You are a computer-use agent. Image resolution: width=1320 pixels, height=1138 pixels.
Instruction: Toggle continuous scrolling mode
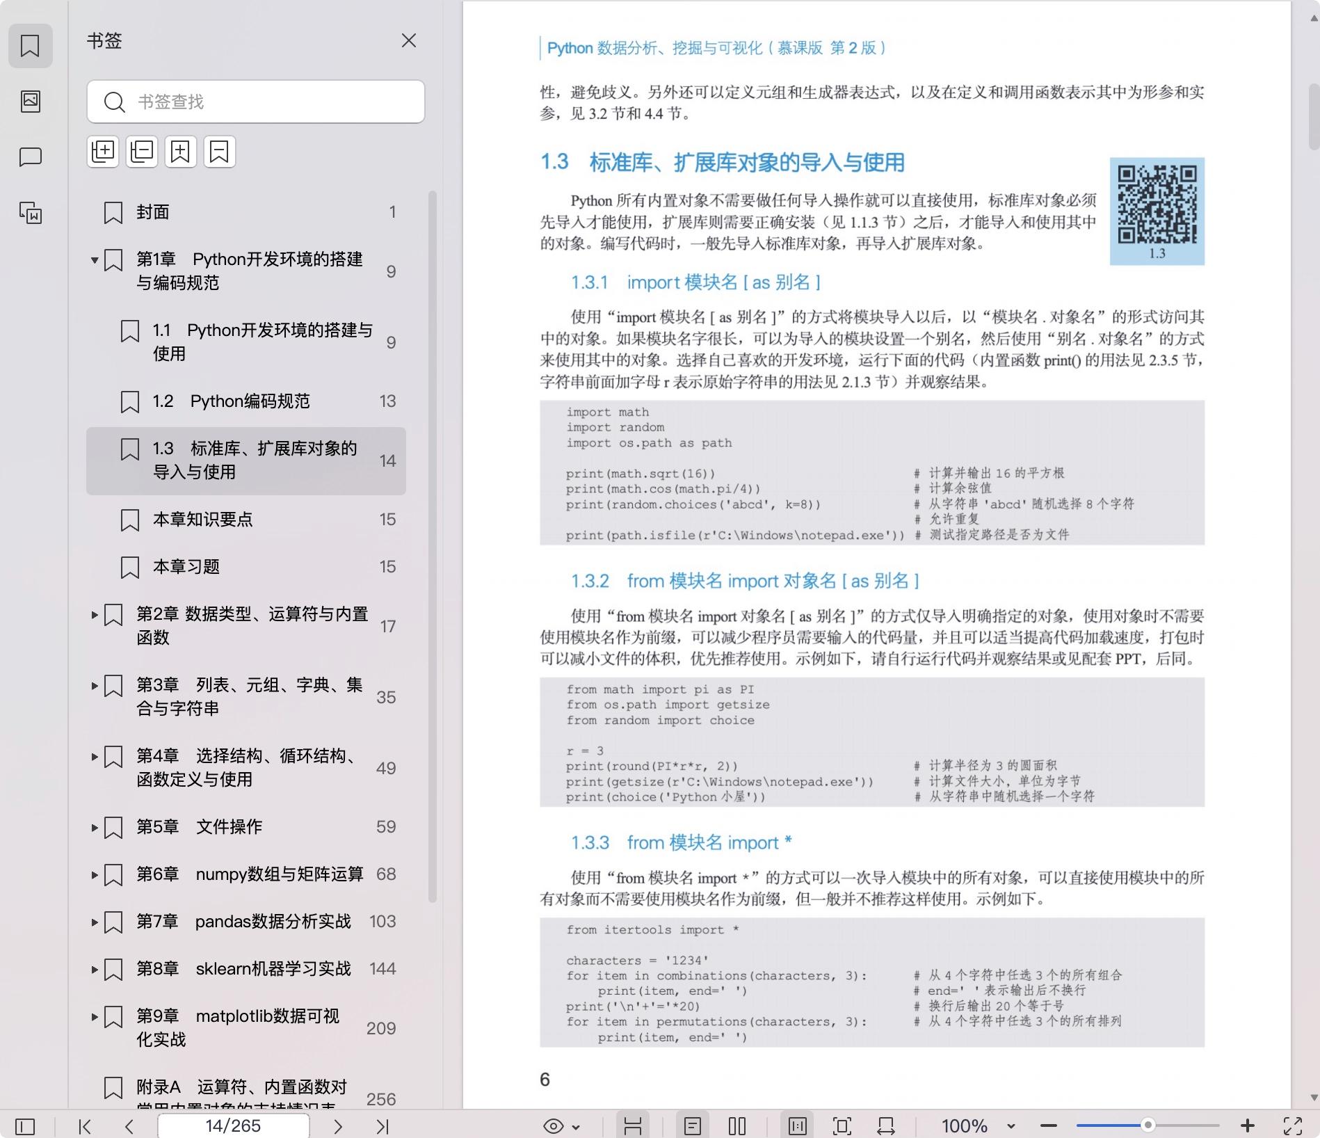[633, 1126]
